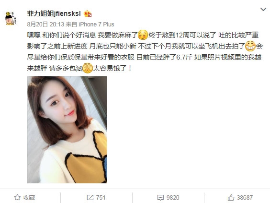Screen dimensions: 270x203
Task: Click the comment bubble icon
Action: coord(160,197)
